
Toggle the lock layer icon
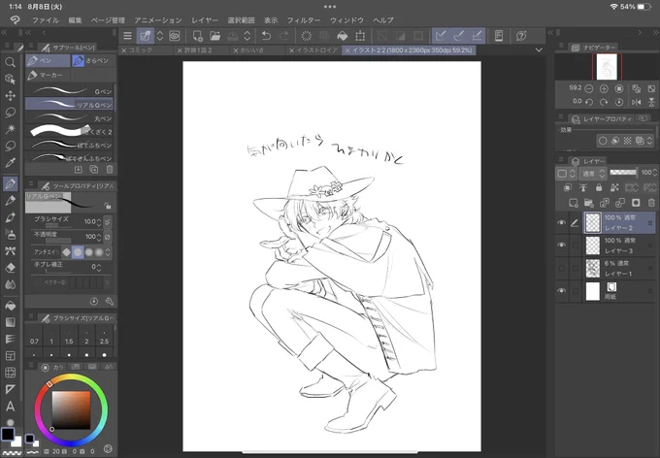[599, 187]
